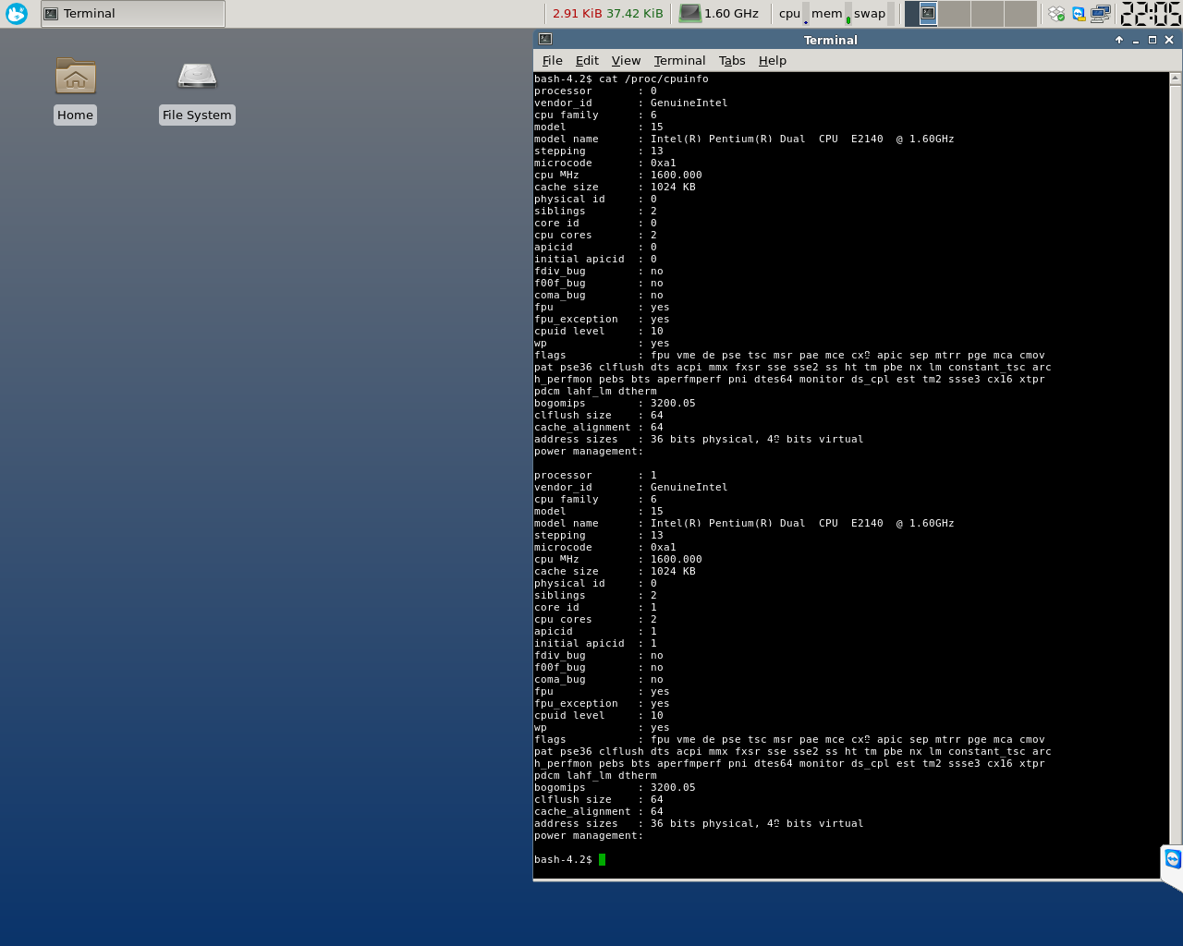1183x946 pixels.
Task: Select the Terminal taskbar button
Action: (x=133, y=14)
